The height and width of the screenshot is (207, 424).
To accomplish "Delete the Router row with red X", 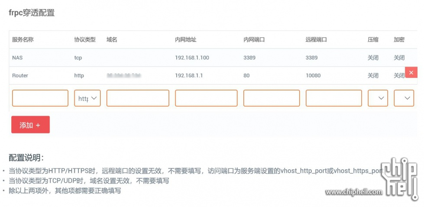I will [x=411, y=72].
